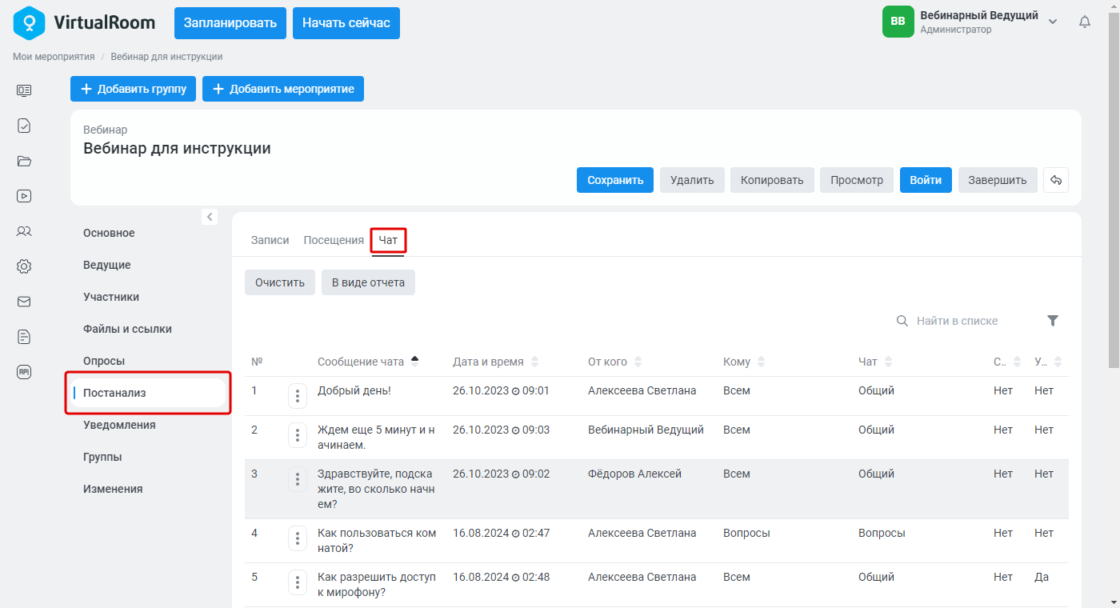
Task: Open the mail envelope icon in sidebar
Action: click(24, 302)
